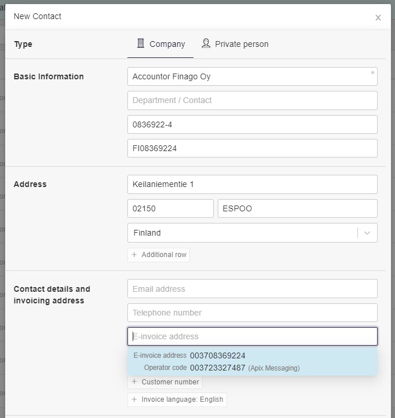The image size is (395, 418).
Task: Click inside the E-invoice address field
Action: (253, 336)
